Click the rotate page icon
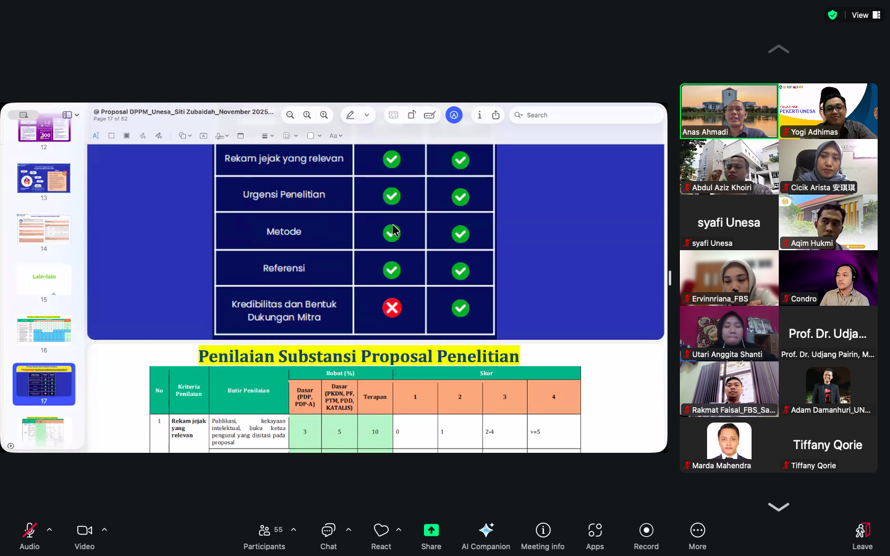This screenshot has width=890, height=556. pyautogui.click(x=412, y=115)
